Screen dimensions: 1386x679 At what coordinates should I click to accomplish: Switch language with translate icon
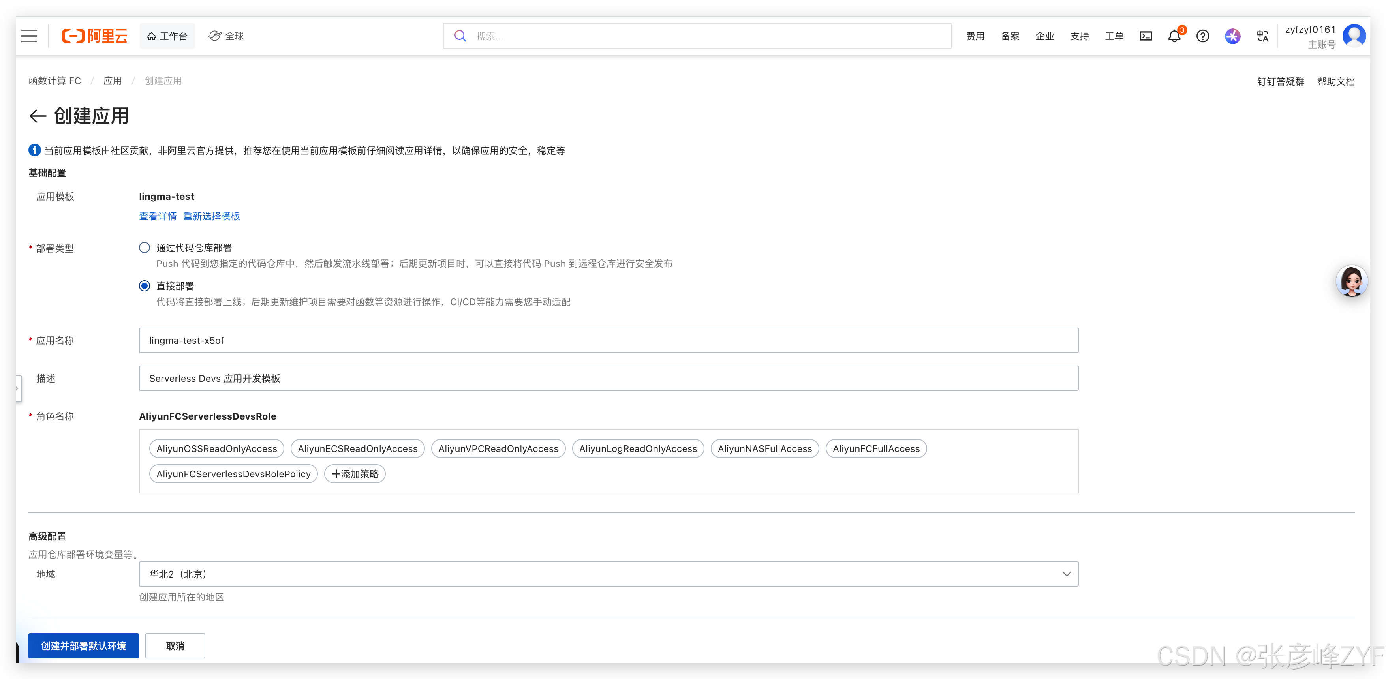[x=1262, y=36]
